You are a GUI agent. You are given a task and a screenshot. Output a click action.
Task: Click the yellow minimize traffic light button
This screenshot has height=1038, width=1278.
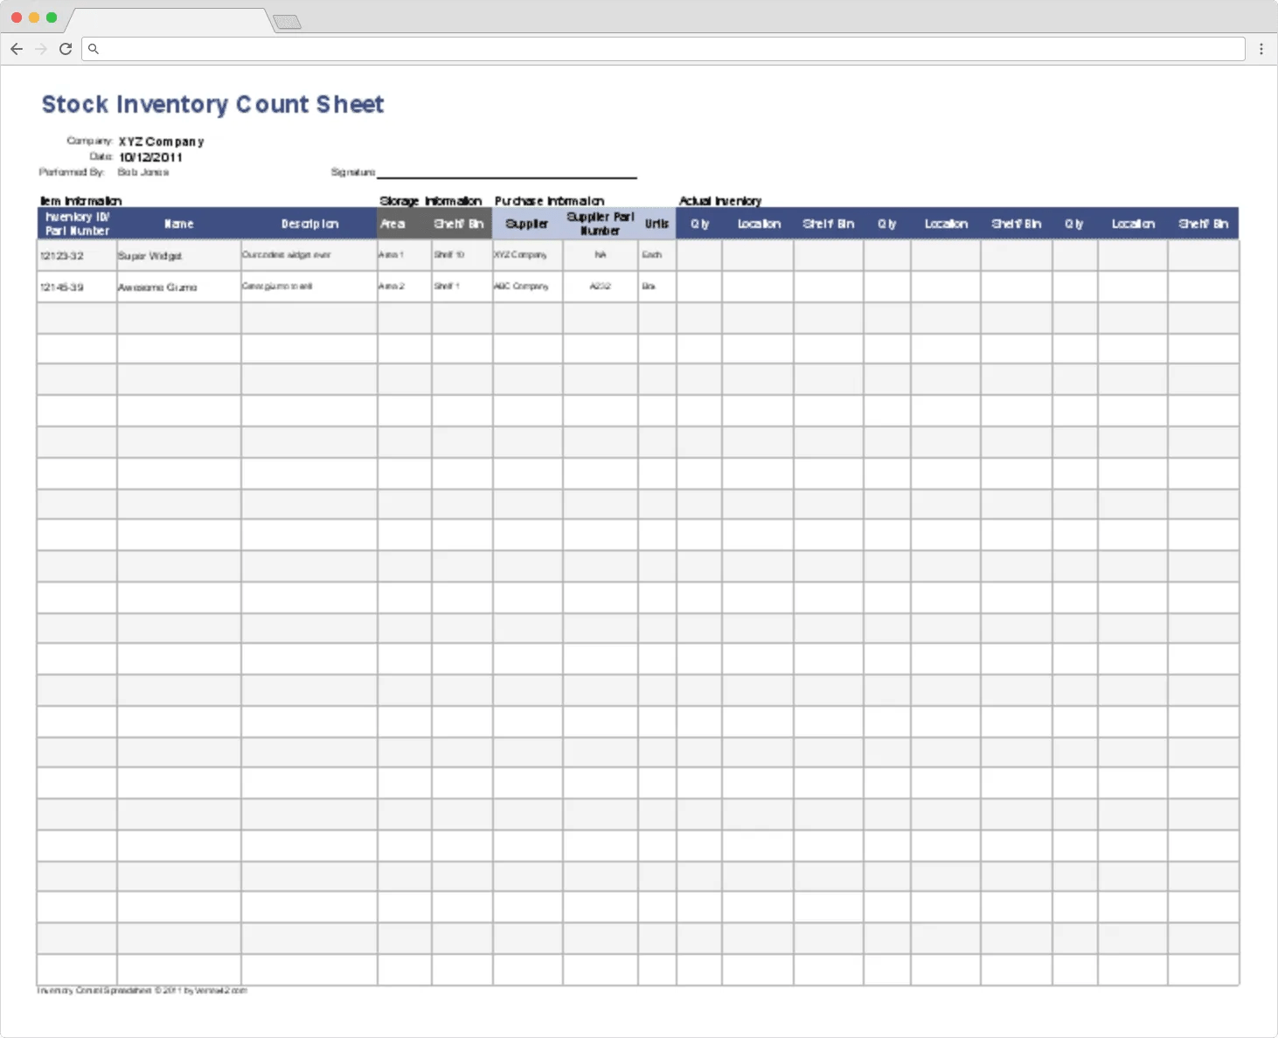pos(34,16)
